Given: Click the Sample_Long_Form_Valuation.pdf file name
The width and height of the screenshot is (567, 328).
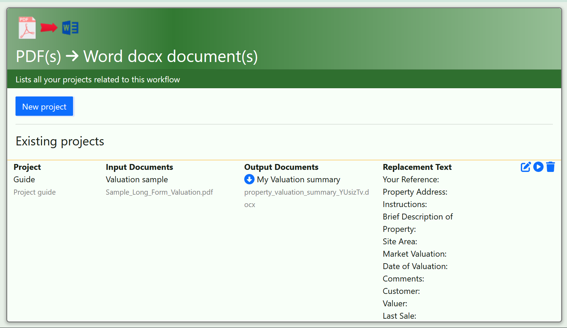Looking at the screenshot, I should 159,192.
